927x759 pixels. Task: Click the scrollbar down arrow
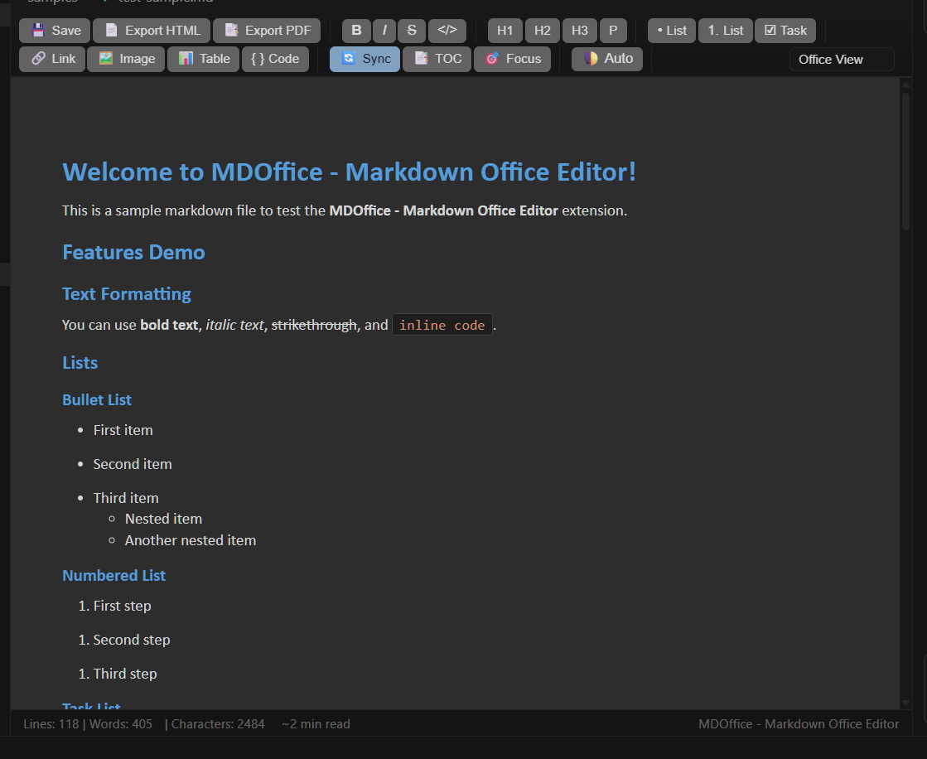pyautogui.click(x=905, y=703)
